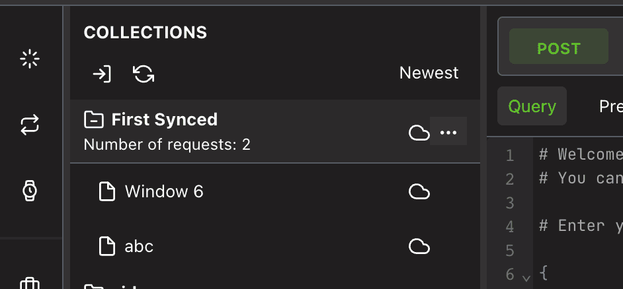Fold code block at line 6

pyautogui.click(x=526, y=278)
